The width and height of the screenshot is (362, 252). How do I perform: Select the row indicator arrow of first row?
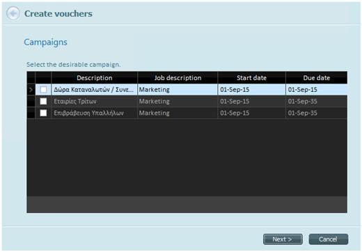pyautogui.click(x=31, y=90)
